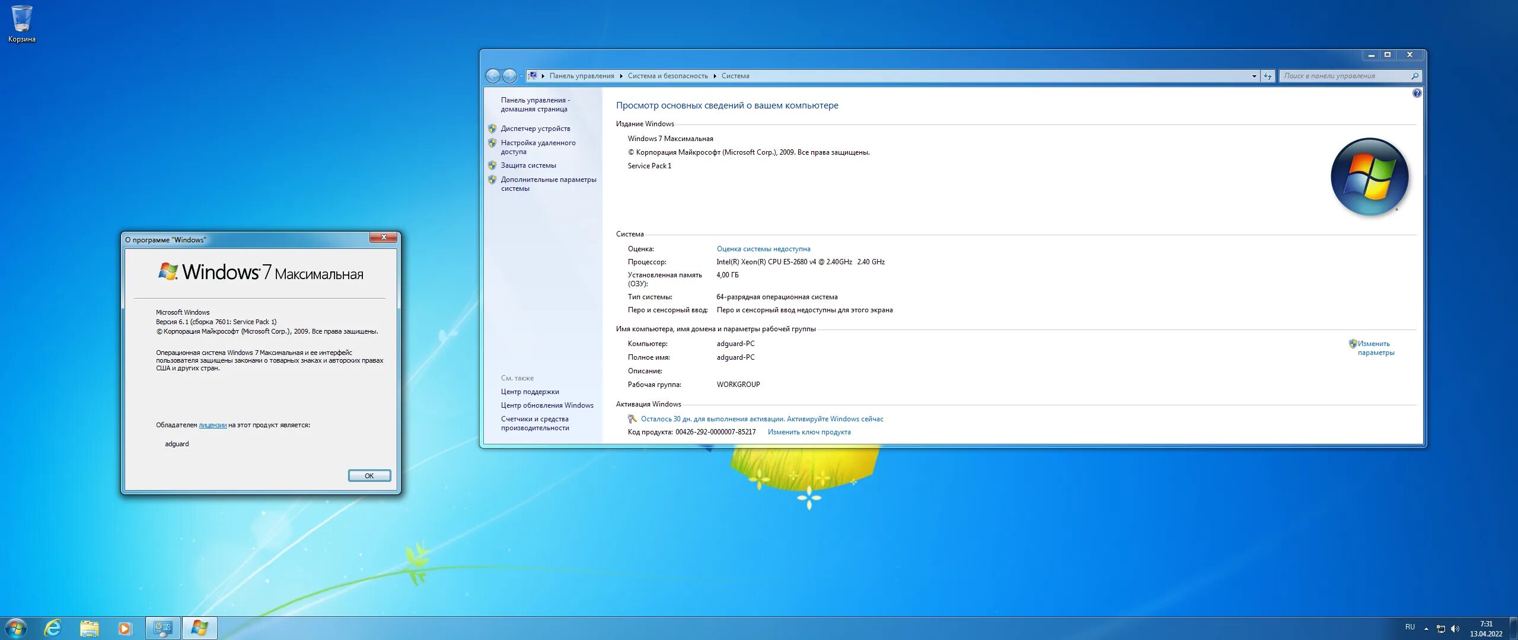Click Изменить ключ продукта link

809,432
